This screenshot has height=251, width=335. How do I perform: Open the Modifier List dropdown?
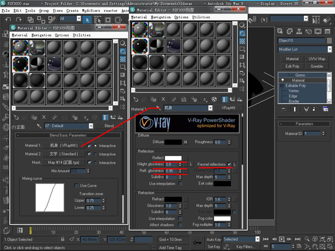[x=330, y=49]
